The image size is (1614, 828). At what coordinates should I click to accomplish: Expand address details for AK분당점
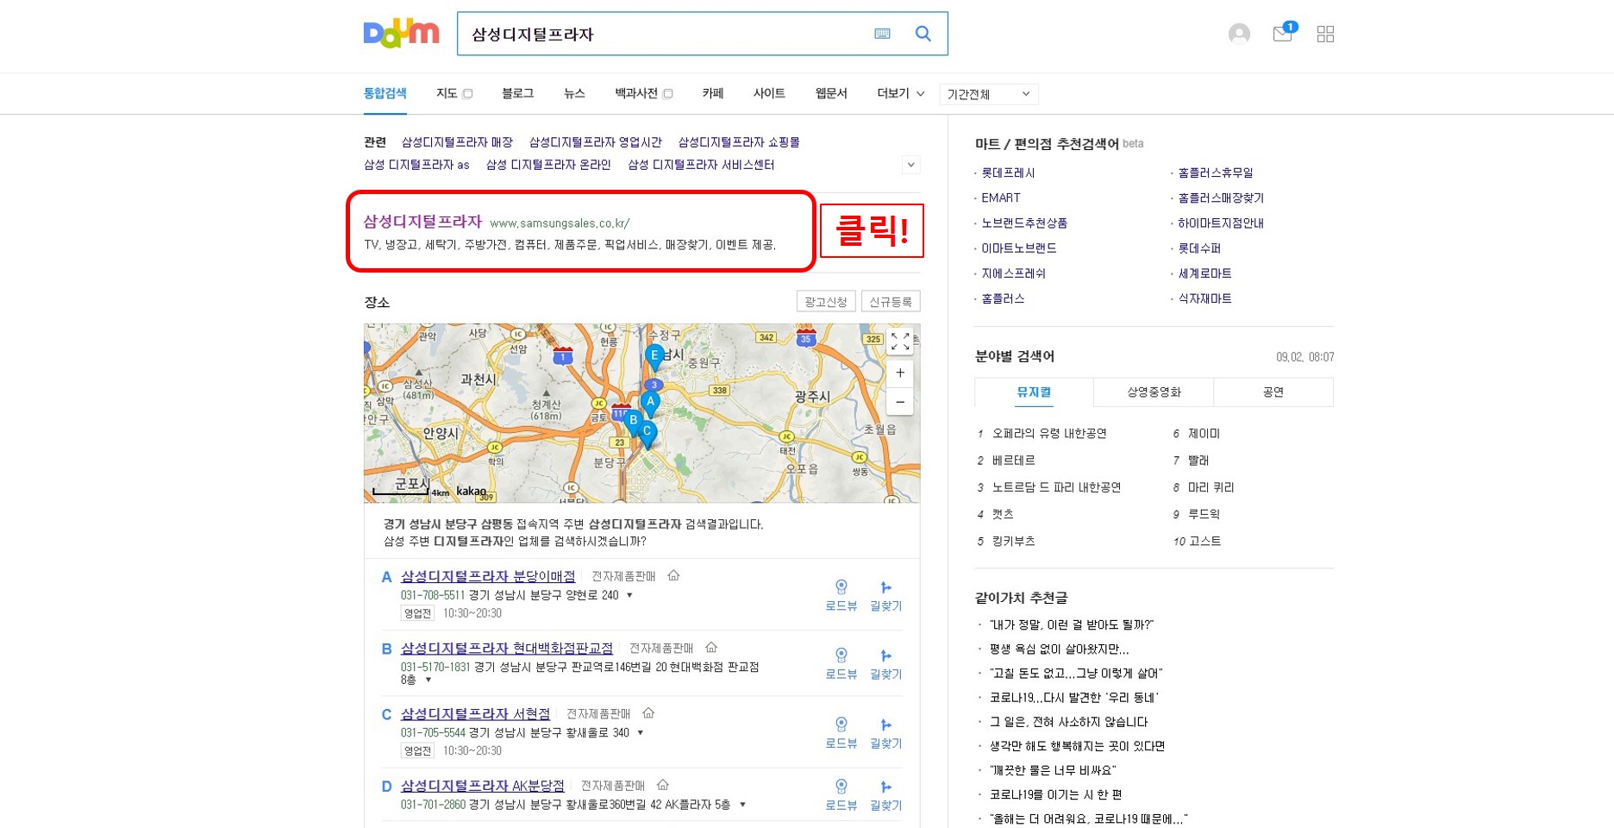pyautogui.click(x=742, y=805)
